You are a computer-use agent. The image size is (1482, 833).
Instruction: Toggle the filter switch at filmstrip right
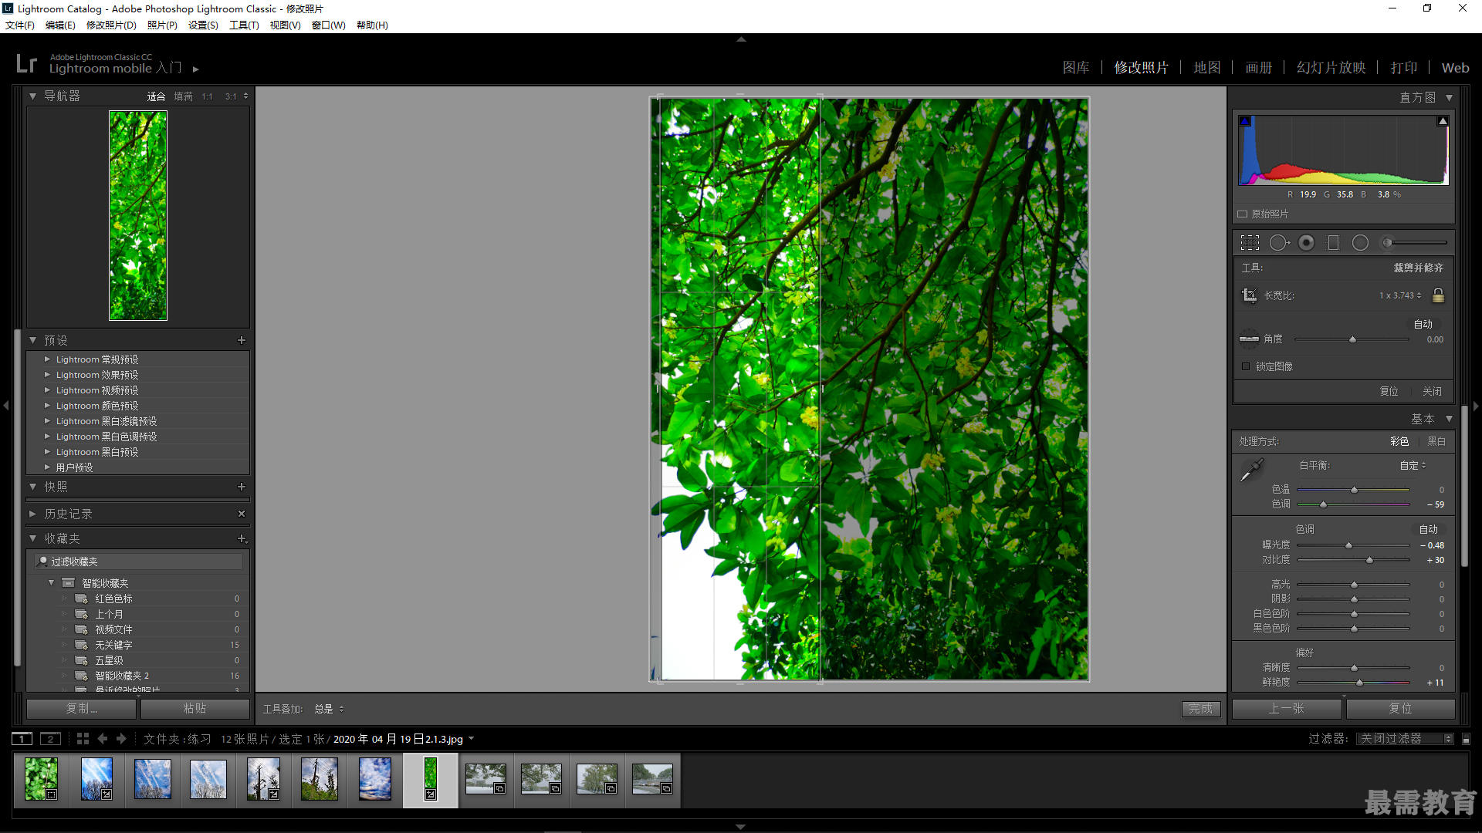1467,739
